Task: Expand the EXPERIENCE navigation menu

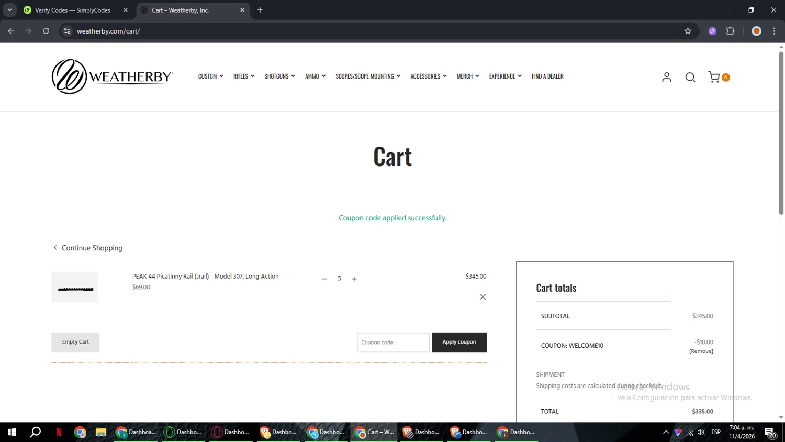Action: coord(506,76)
